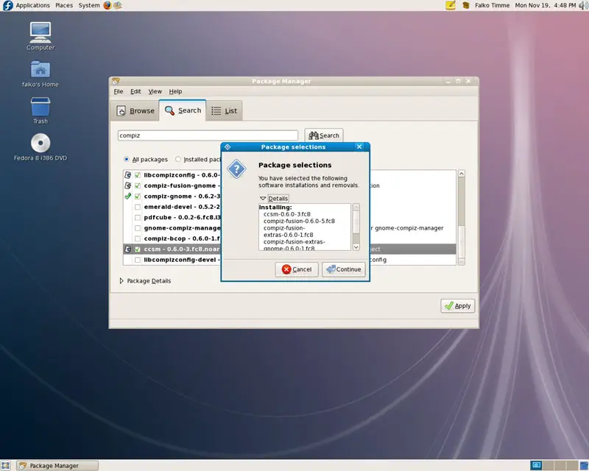Uncheck the compiz-fusion-gnome package checkbox

click(138, 185)
